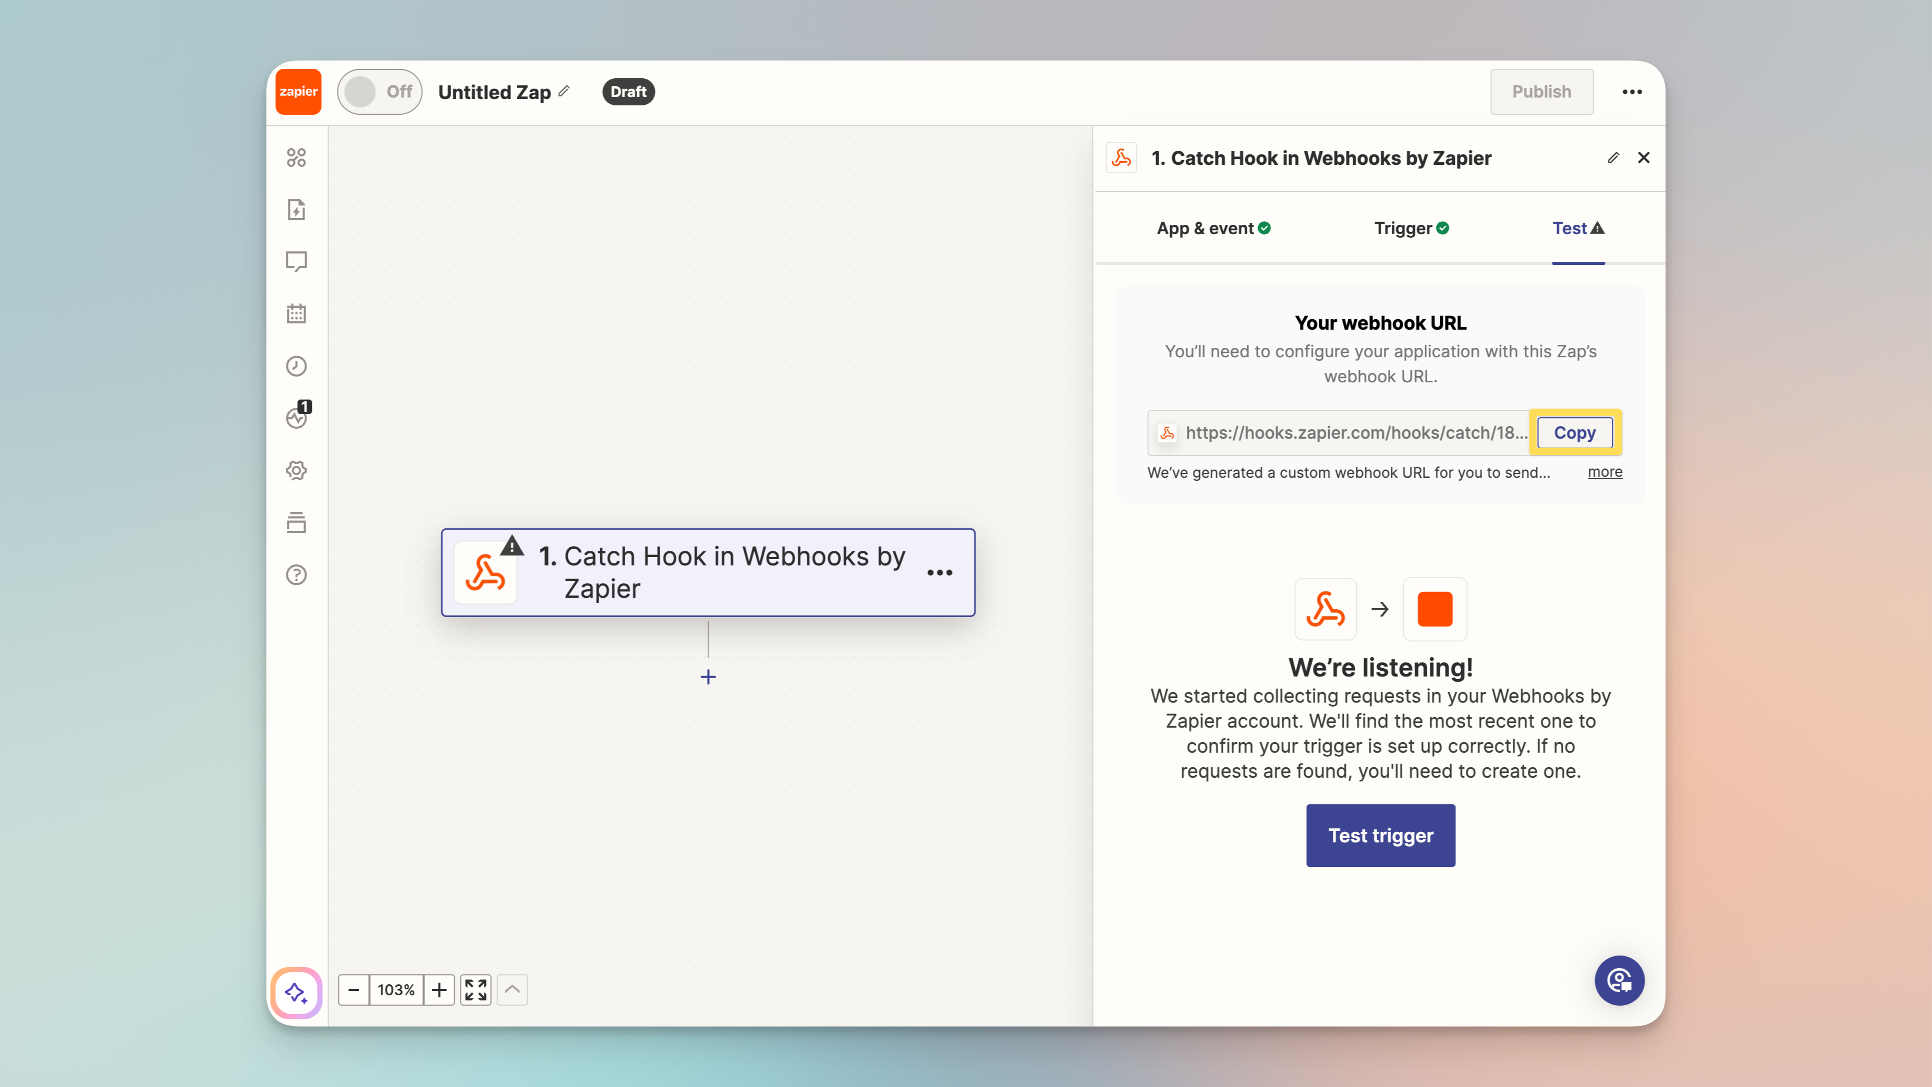1932x1087 pixels.
Task: Switch to the App & event tab
Action: [1213, 228]
